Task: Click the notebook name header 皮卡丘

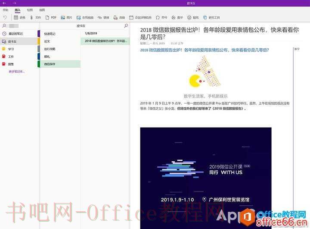Action: click(x=81, y=26)
